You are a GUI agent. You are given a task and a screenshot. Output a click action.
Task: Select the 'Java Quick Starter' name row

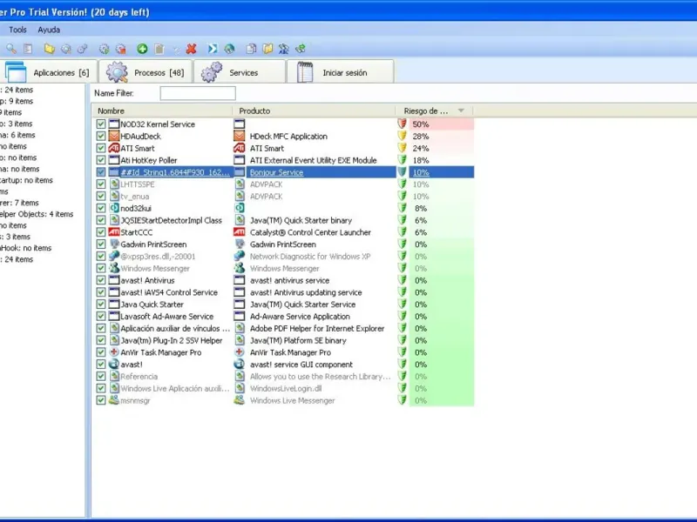pyautogui.click(x=152, y=304)
